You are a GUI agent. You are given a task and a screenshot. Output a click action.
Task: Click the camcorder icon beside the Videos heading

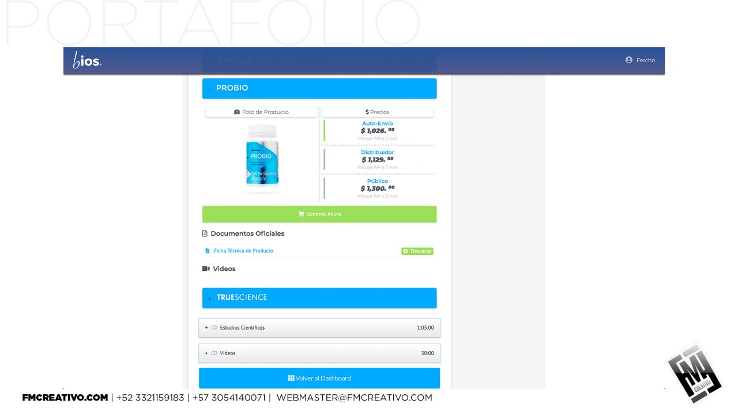(206, 269)
